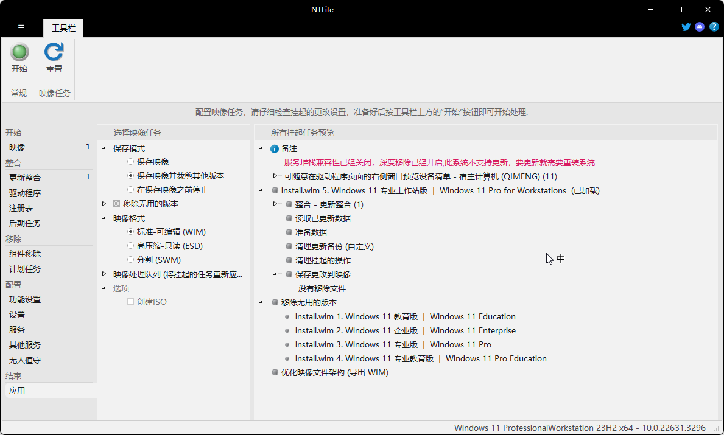
Task: Click the grey status dot beside 清理挂起的操作
Action: click(289, 260)
